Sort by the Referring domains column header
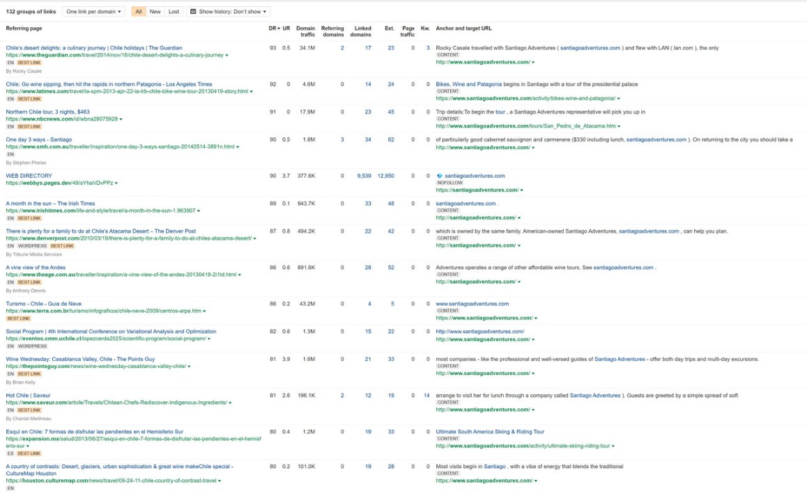The width and height of the screenshot is (807, 494). coord(332,31)
